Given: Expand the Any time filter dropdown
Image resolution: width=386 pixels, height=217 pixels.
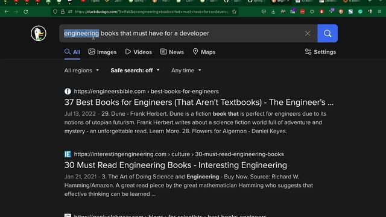Looking at the screenshot, I should [186, 71].
